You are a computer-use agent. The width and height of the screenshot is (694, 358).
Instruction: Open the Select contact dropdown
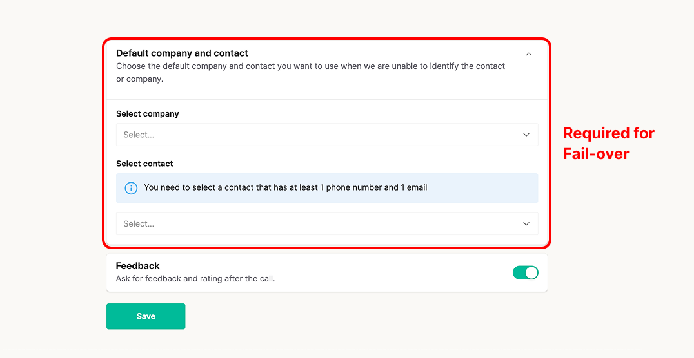tap(326, 223)
